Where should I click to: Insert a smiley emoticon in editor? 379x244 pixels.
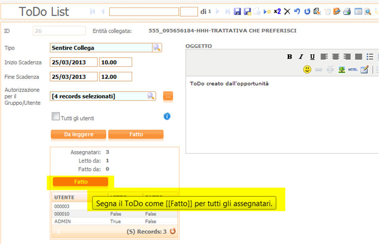[x=307, y=70]
